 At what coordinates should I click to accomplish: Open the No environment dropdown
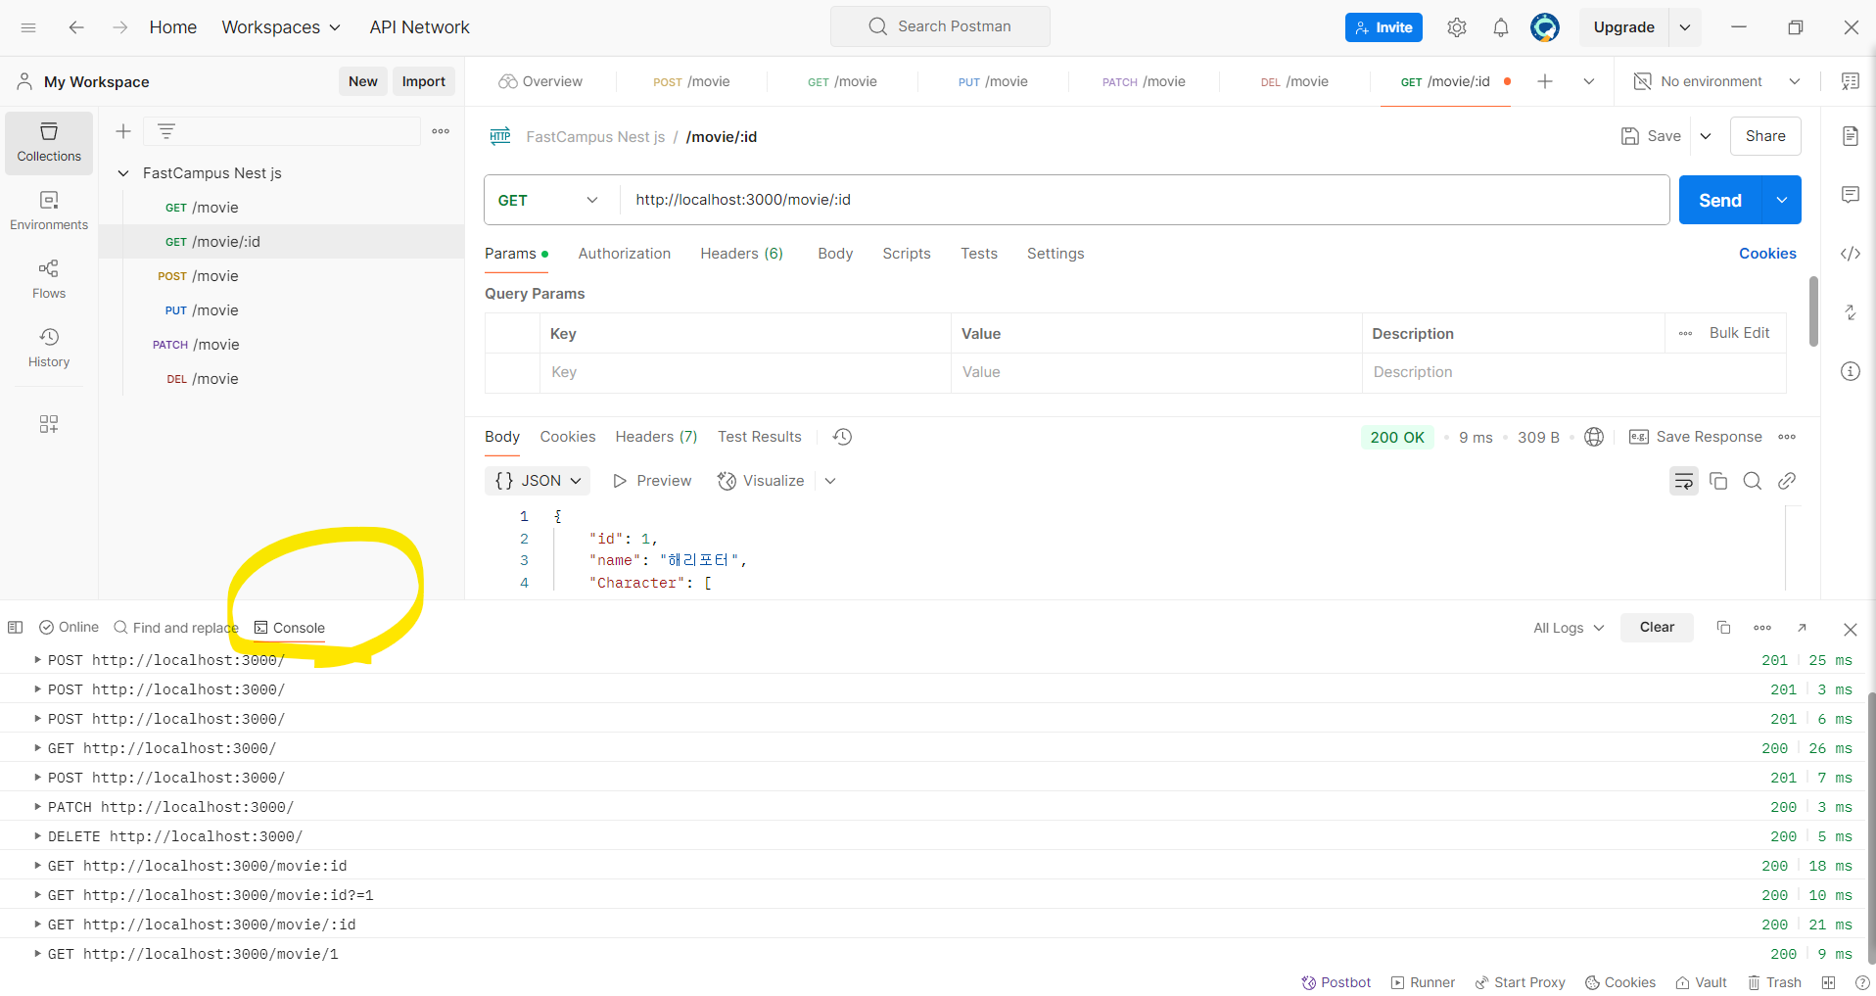click(1716, 81)
